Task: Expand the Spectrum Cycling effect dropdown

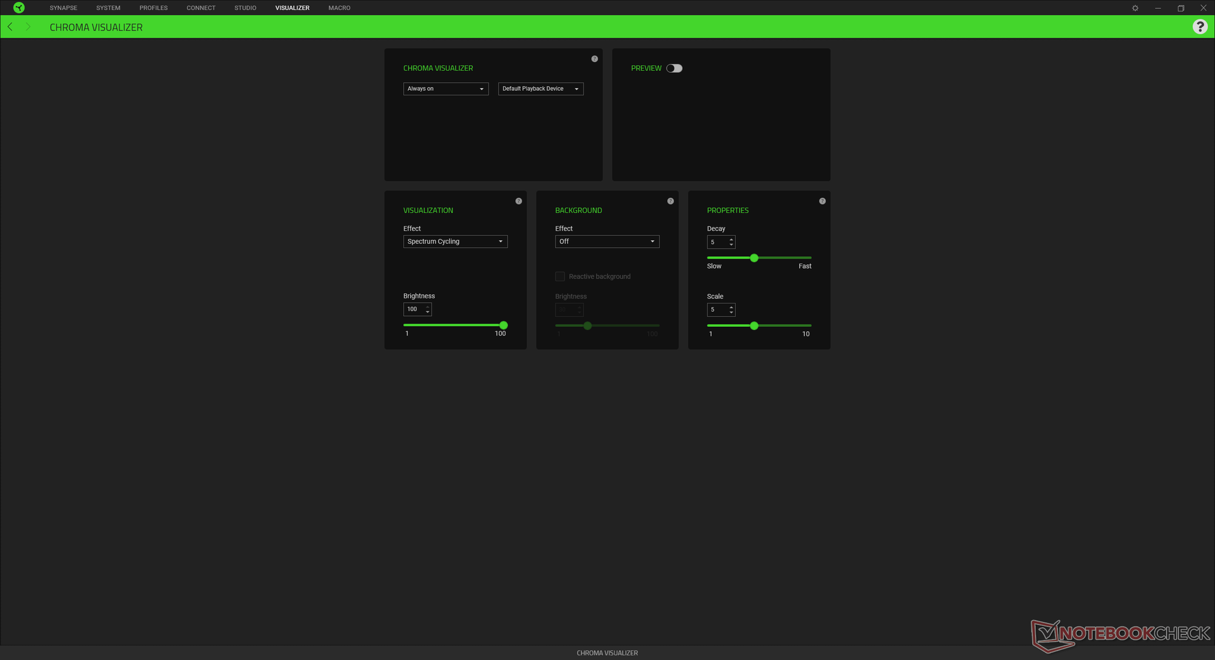Action: click(x=455, y=241)
